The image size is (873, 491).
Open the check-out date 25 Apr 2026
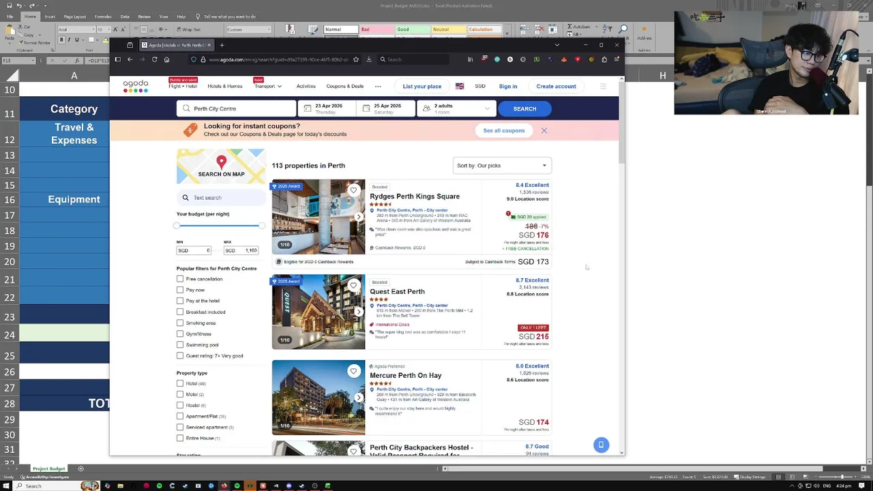pyautogui.click(x=385, y=108)
